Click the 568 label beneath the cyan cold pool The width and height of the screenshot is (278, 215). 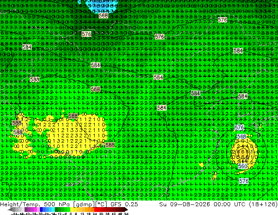click(x=103, y=16)
